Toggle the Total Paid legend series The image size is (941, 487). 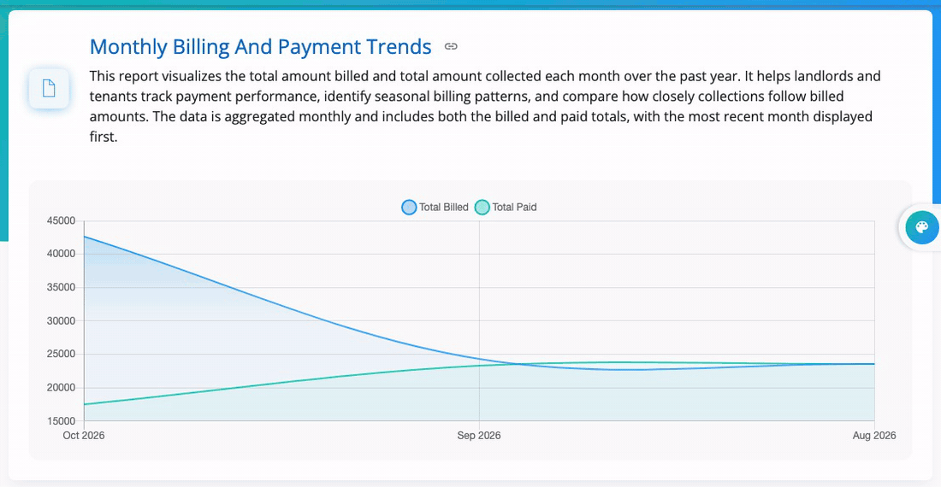[506, 208]
